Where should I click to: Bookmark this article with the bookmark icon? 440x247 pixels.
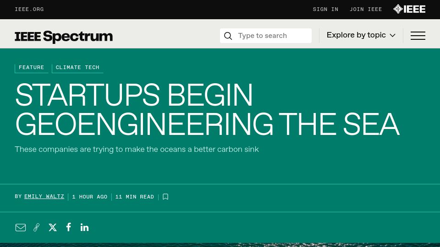coord(165,197)
